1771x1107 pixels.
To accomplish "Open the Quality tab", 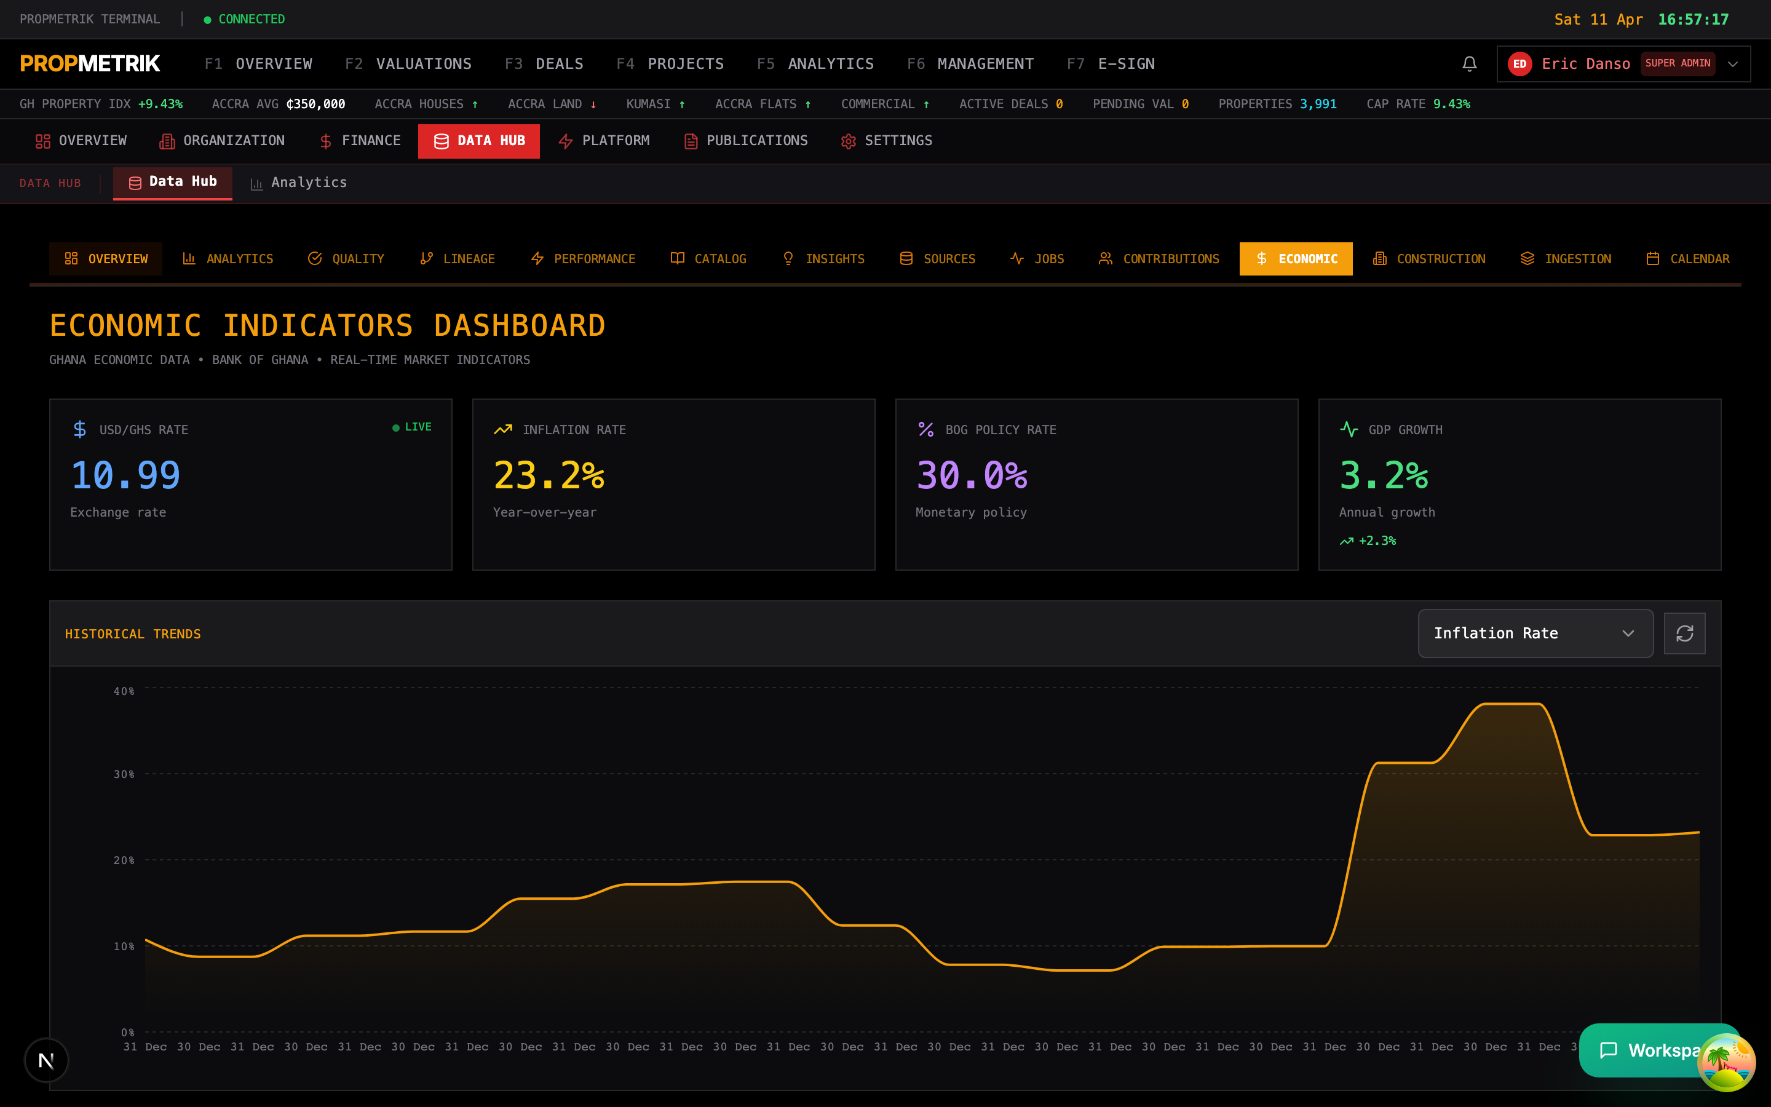I will tap(346, 258).
